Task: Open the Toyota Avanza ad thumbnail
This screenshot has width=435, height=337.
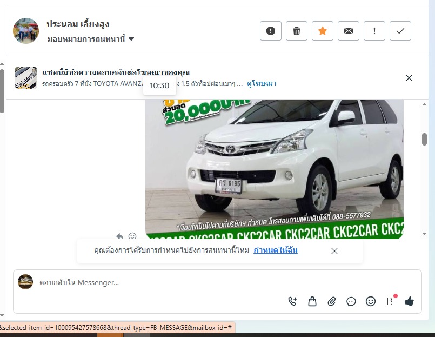Action: tap(26, 78)
